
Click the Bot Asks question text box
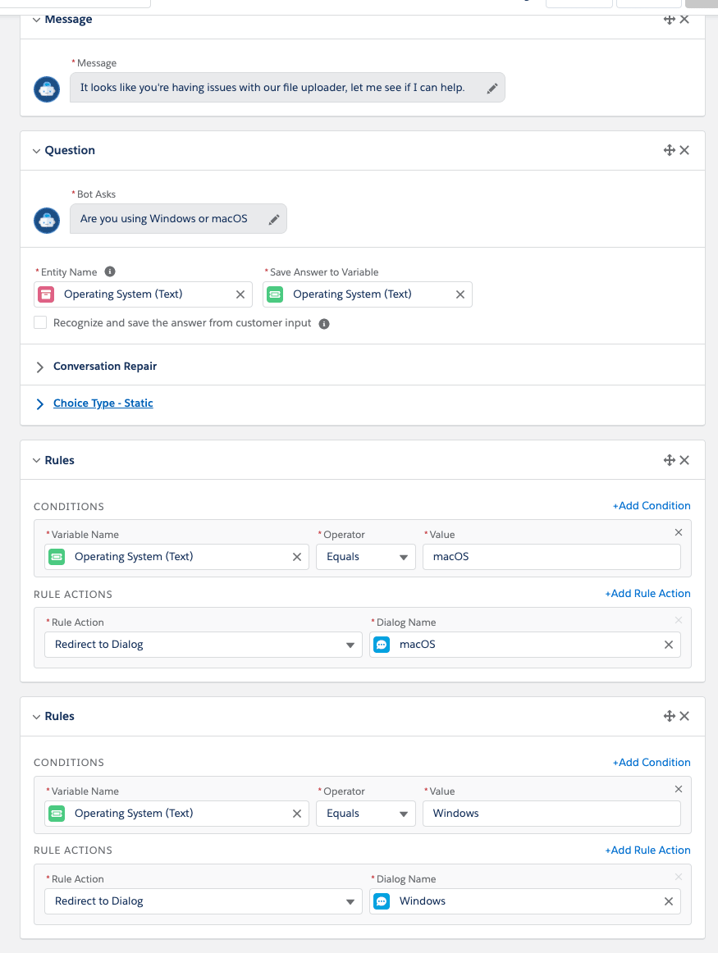(x=178, y=219)
